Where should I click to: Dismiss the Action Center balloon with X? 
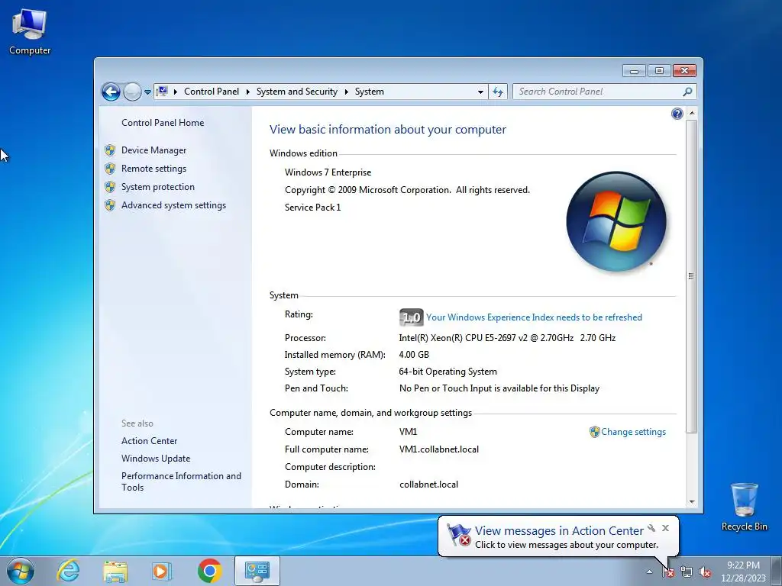tap(665, 528)
